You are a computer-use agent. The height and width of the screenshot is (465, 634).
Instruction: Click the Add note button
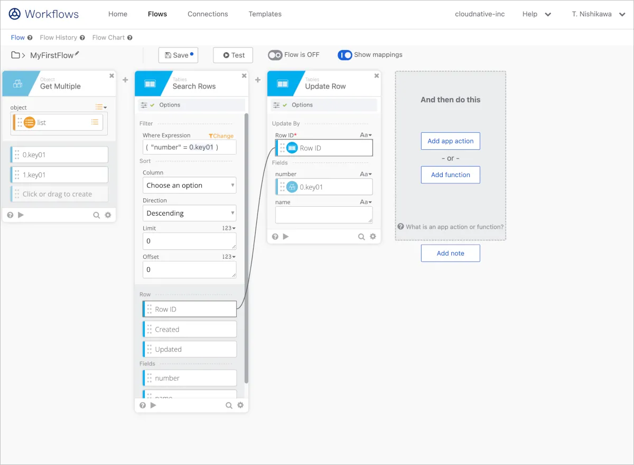click(x=451, y=253)
